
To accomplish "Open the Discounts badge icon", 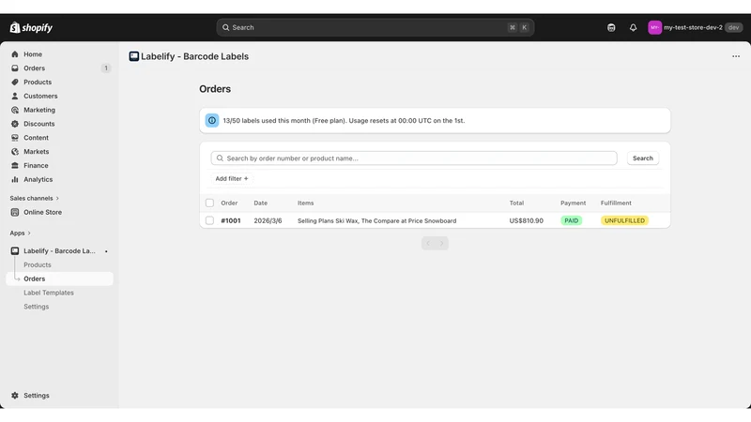I will (x=15, y=124).
